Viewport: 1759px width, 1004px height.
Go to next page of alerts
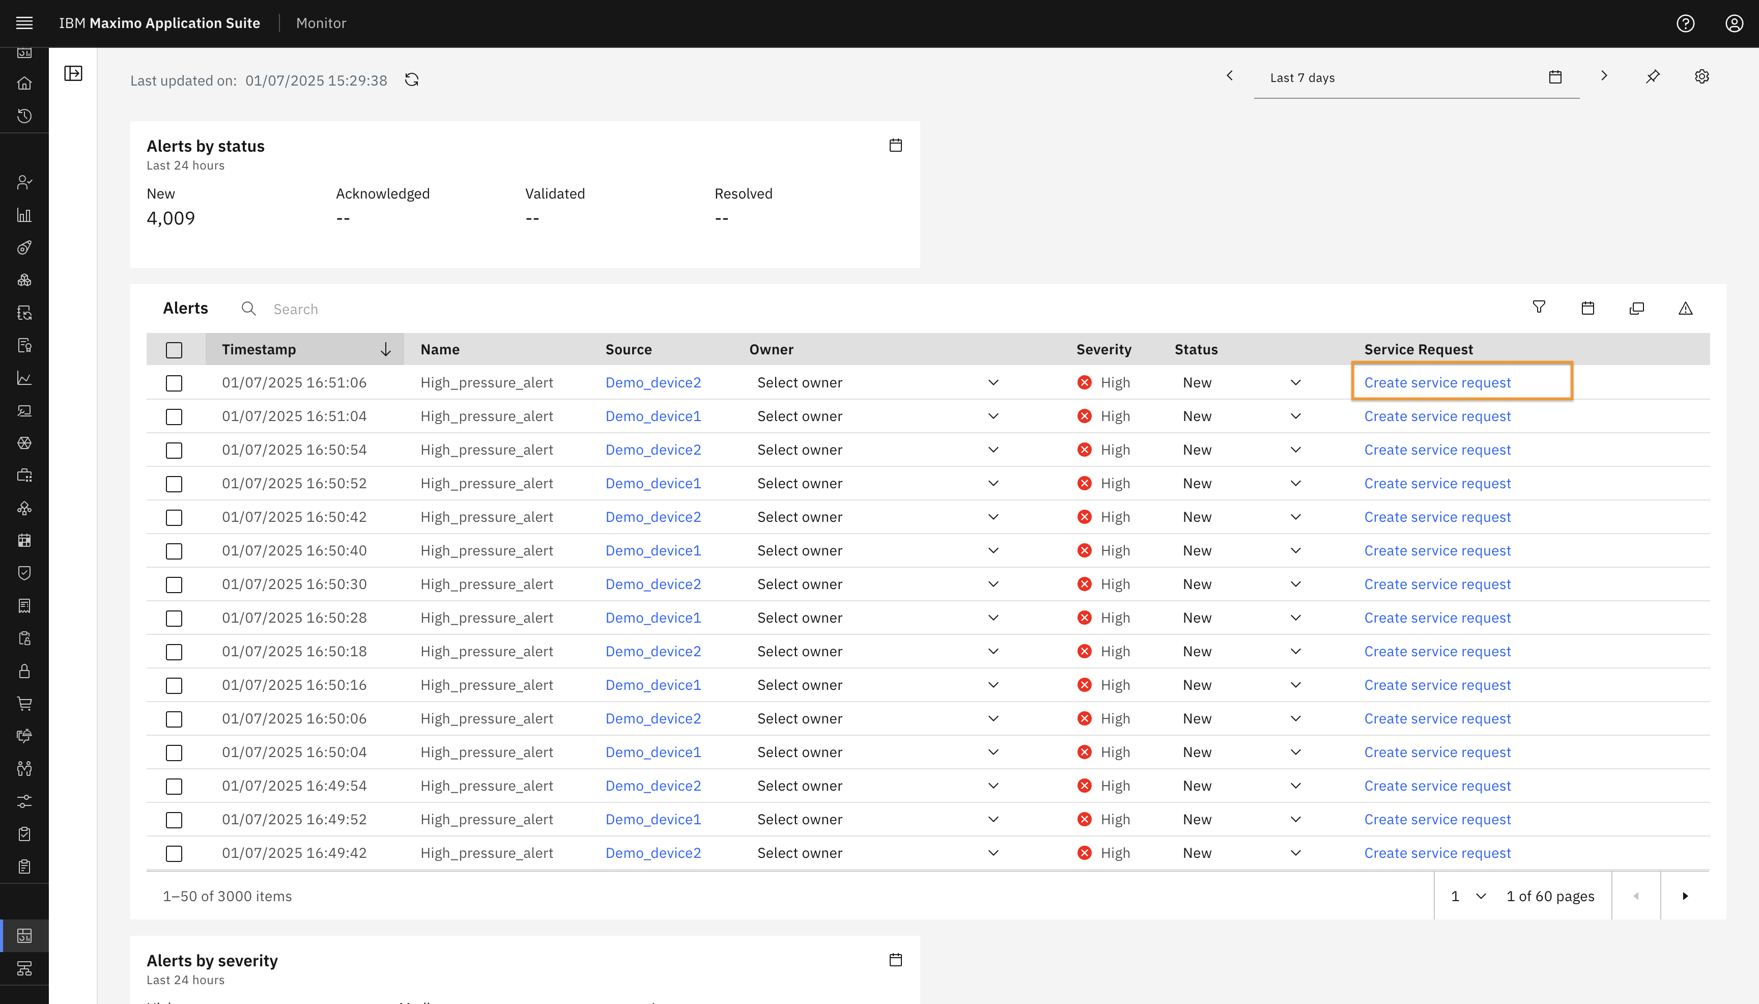point(1685,896)
